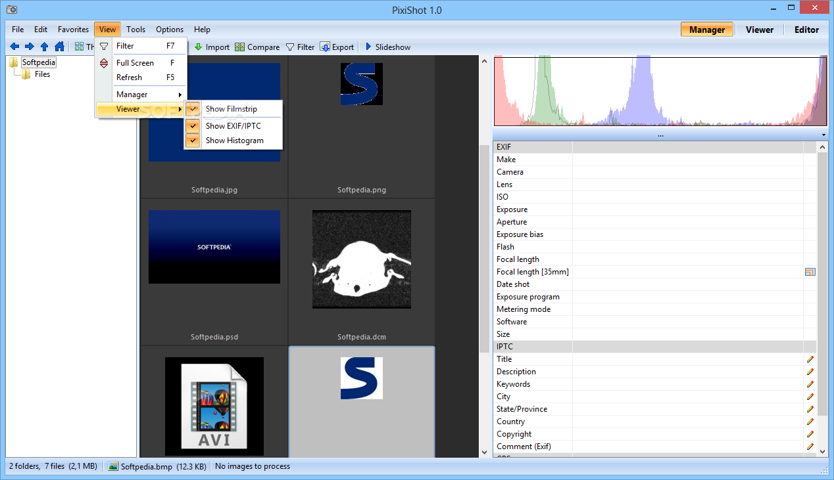
Task: Click the Compare toolbar button
Action: (x=258, y=47)
